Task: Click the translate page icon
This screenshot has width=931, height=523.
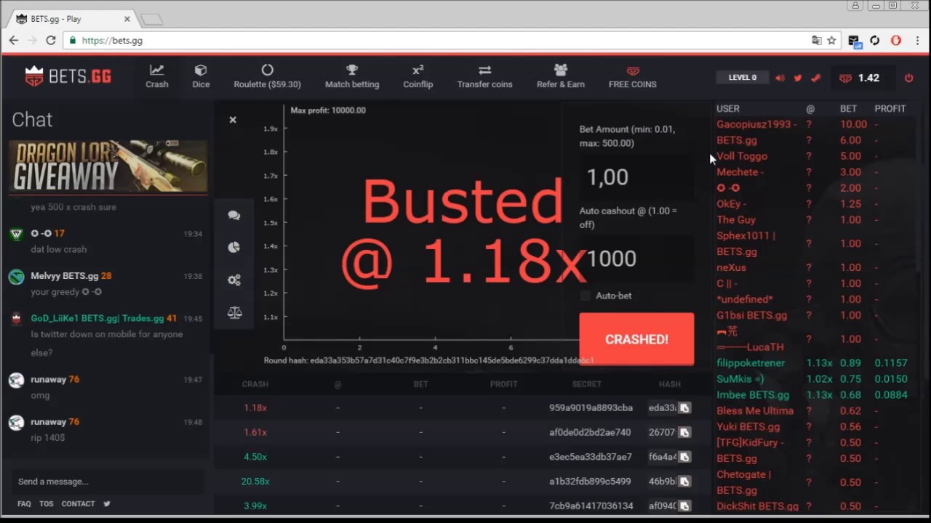Action: [x=816, y=41]
